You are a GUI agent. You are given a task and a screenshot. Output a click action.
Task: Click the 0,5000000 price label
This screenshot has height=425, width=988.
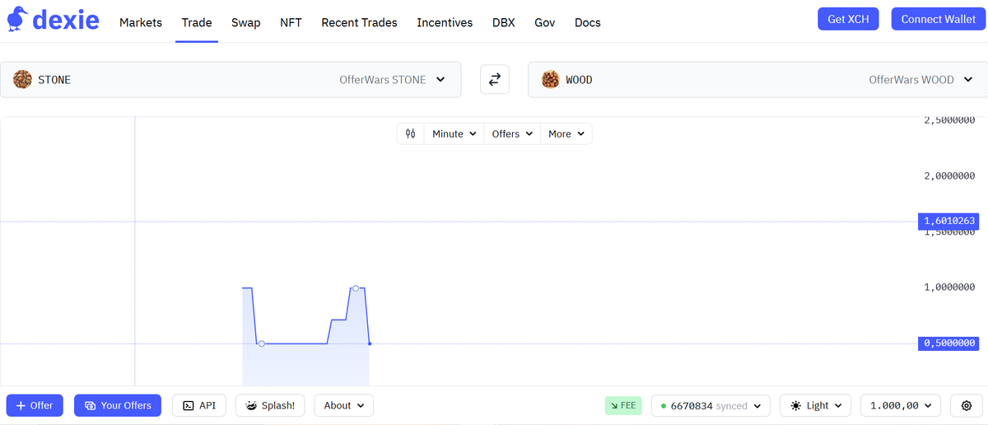pyautogui.click(x=948, y=343)
